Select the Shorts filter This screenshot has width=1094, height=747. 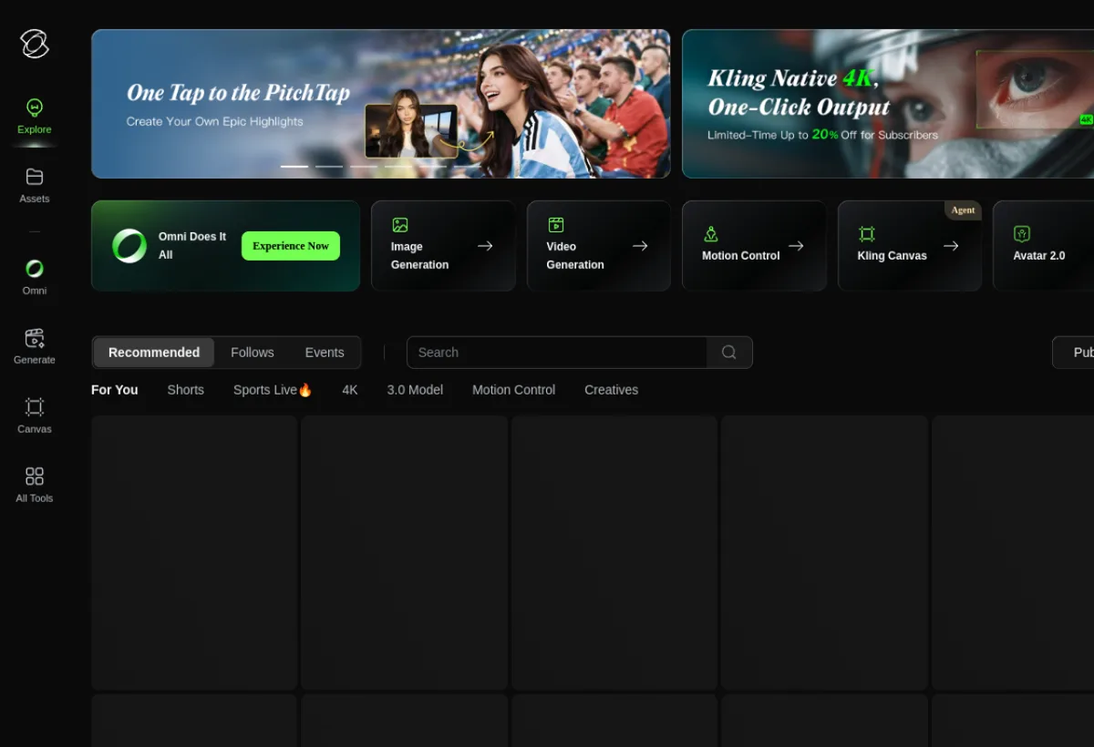click(x=186, y=390)
